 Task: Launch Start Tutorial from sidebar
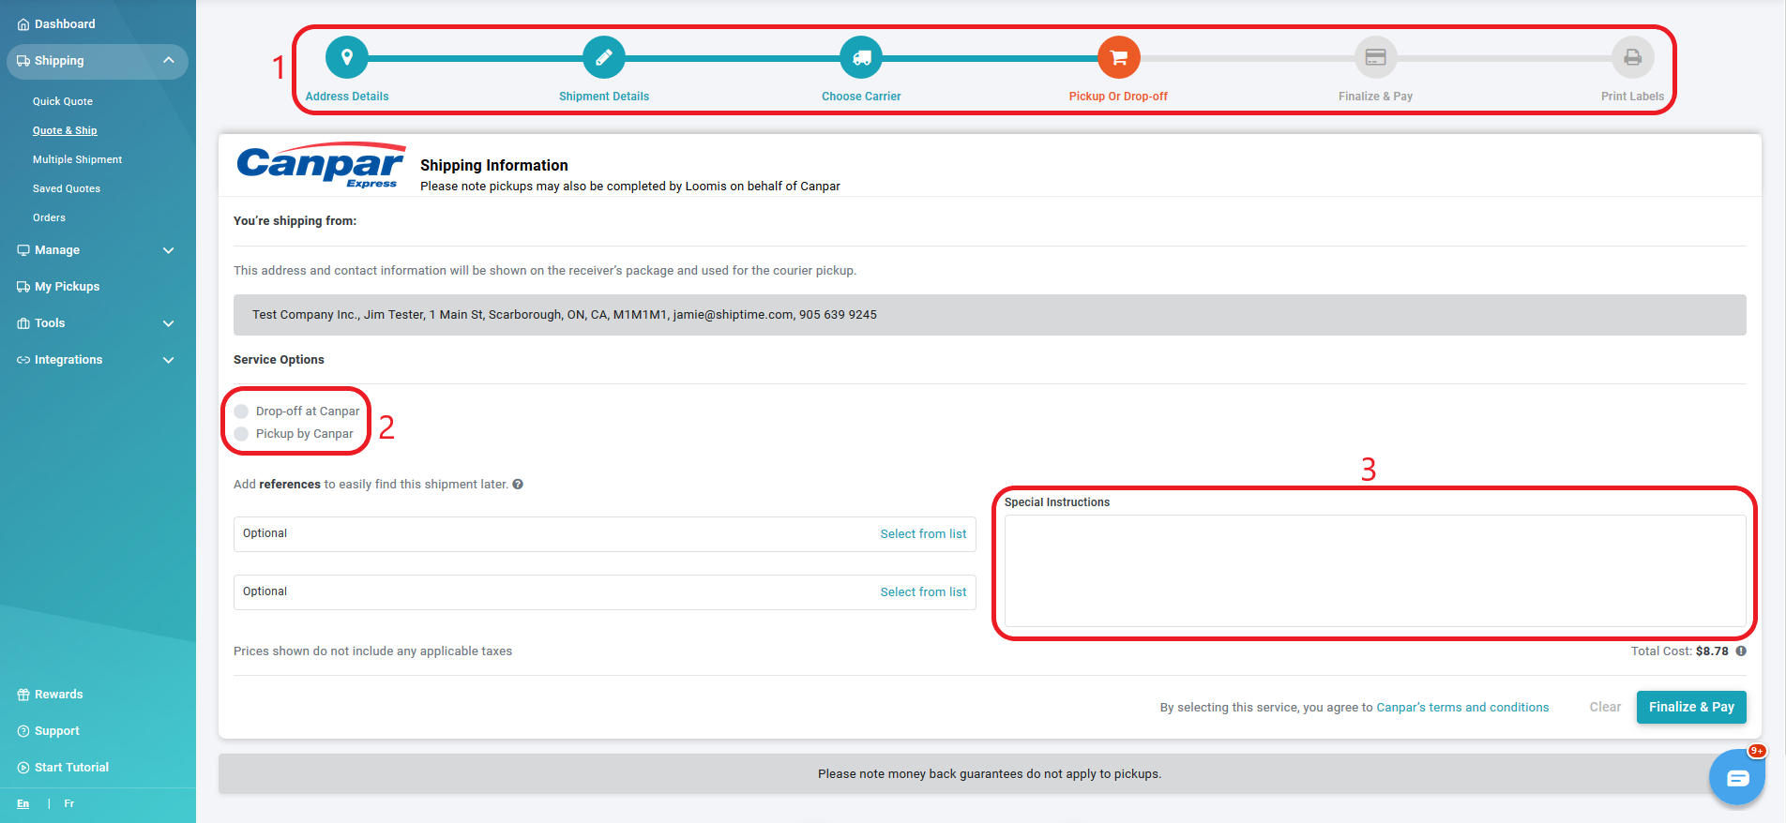tap(71, 768)
